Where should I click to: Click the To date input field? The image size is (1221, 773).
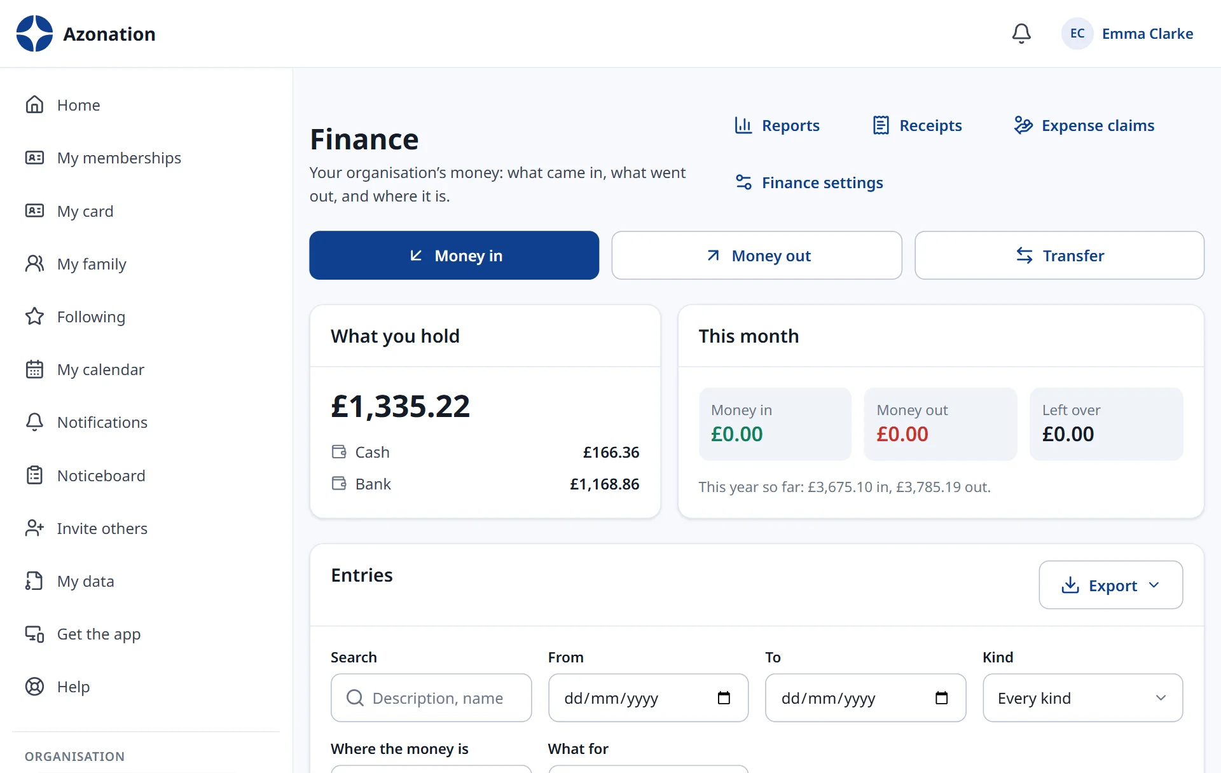point(866,698)
